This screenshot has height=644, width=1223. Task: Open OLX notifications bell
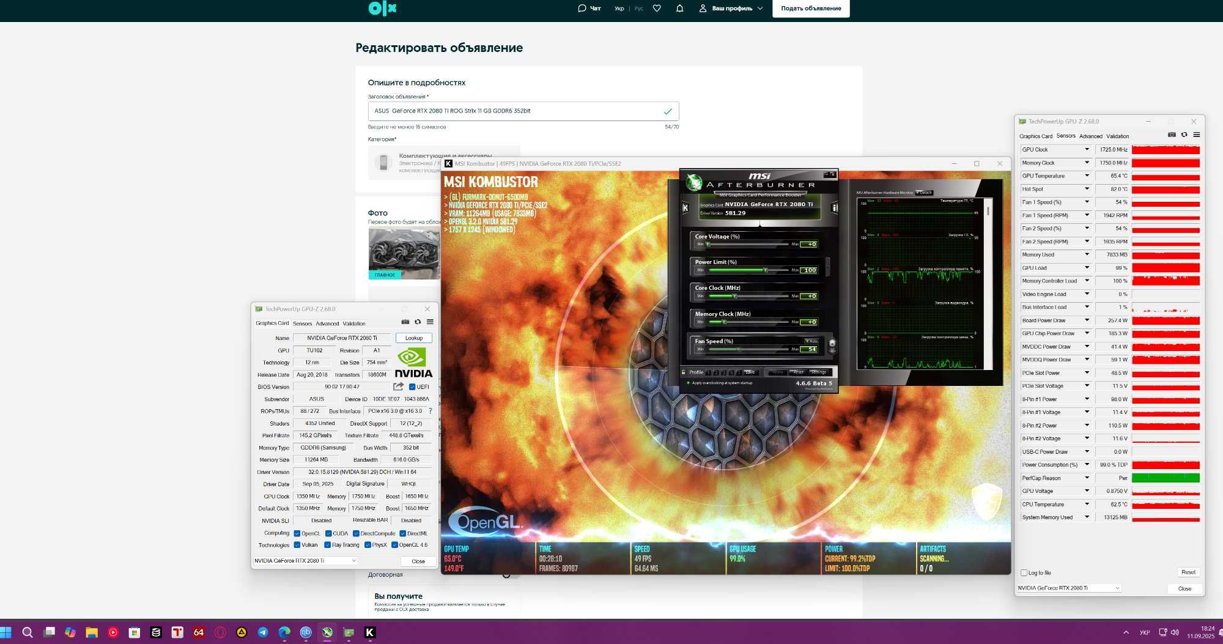coord(679,9)
